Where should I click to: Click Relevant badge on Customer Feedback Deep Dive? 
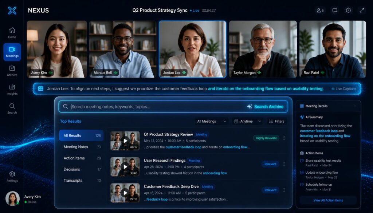click(270, 190)
